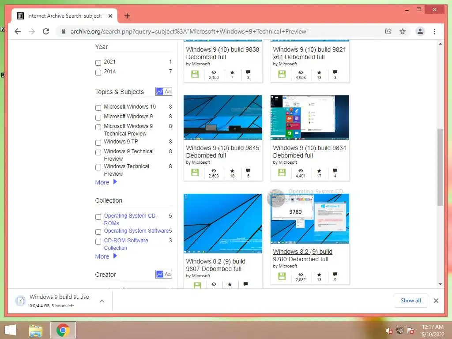Tick Windows Technical Preview checkbox
The width and height of the screenshot is (452, 339).
[98, 167]
